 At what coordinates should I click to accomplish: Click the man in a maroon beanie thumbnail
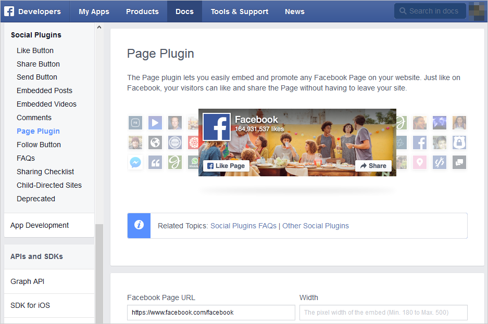(135, 142)
